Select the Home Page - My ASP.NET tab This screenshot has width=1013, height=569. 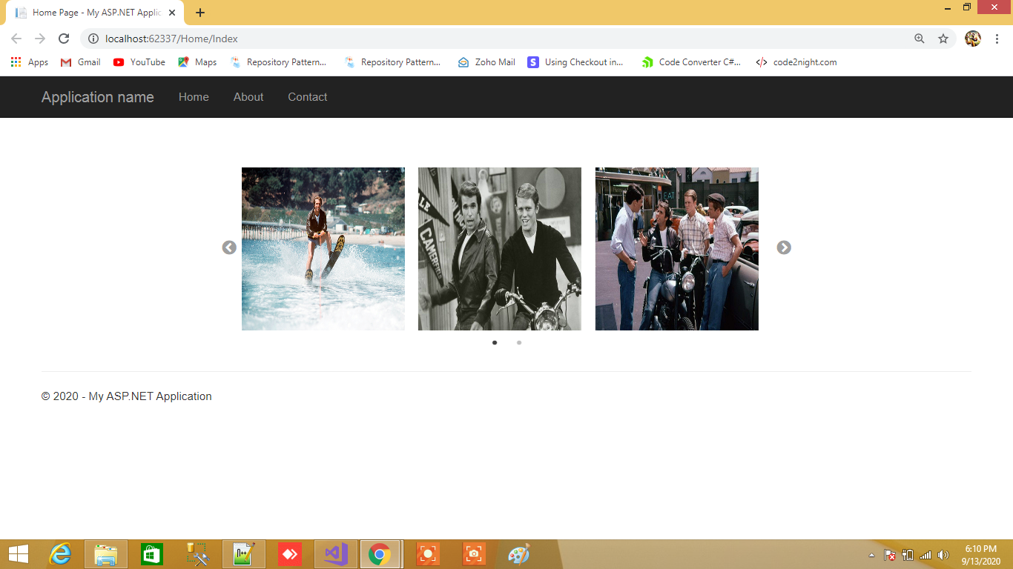click(96, 13)
